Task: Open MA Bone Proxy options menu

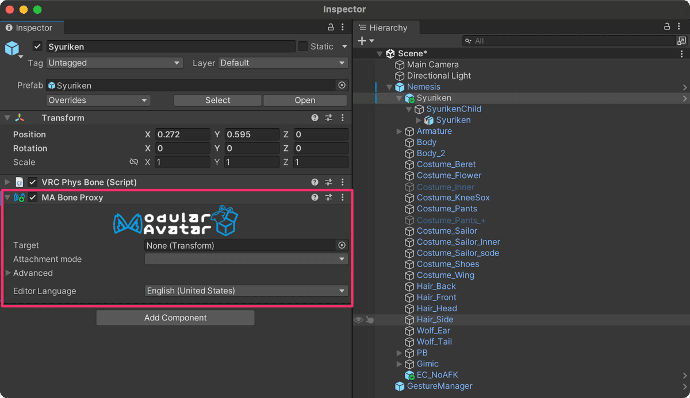Action: coord(343,197)
